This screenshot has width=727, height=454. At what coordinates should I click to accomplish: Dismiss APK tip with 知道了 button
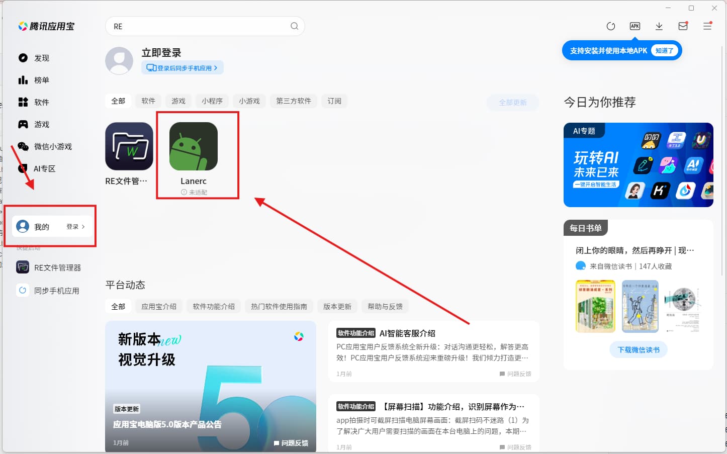[x=665, y=50]
